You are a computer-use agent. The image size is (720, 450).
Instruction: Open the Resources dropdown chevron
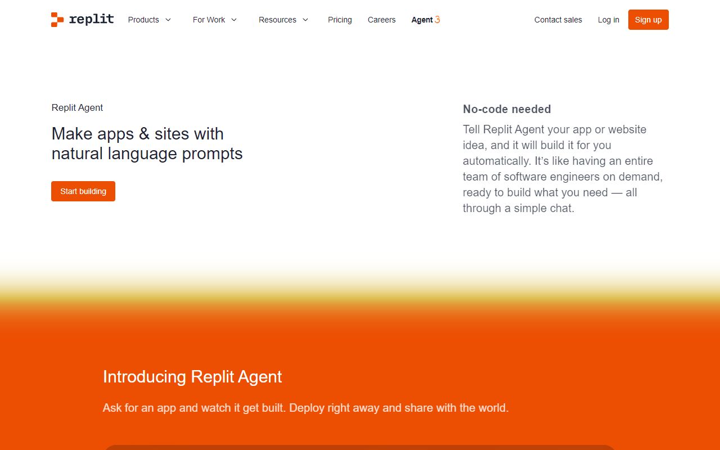305,20
